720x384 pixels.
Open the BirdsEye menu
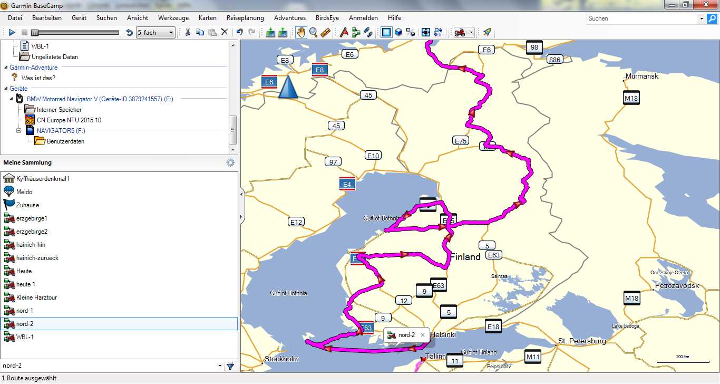pyautogui.click(x=327, y=18)
